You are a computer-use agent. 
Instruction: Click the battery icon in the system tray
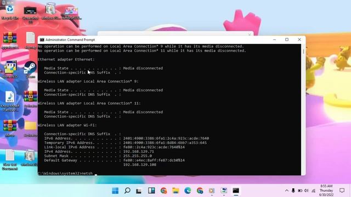(x=300, y=190)
